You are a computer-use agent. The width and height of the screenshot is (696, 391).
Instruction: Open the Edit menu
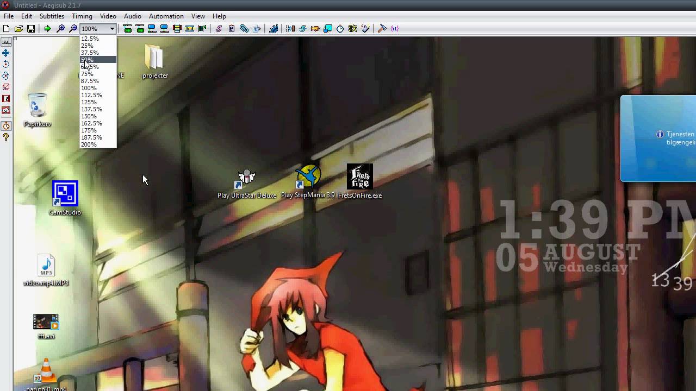[x=27, y=16]
